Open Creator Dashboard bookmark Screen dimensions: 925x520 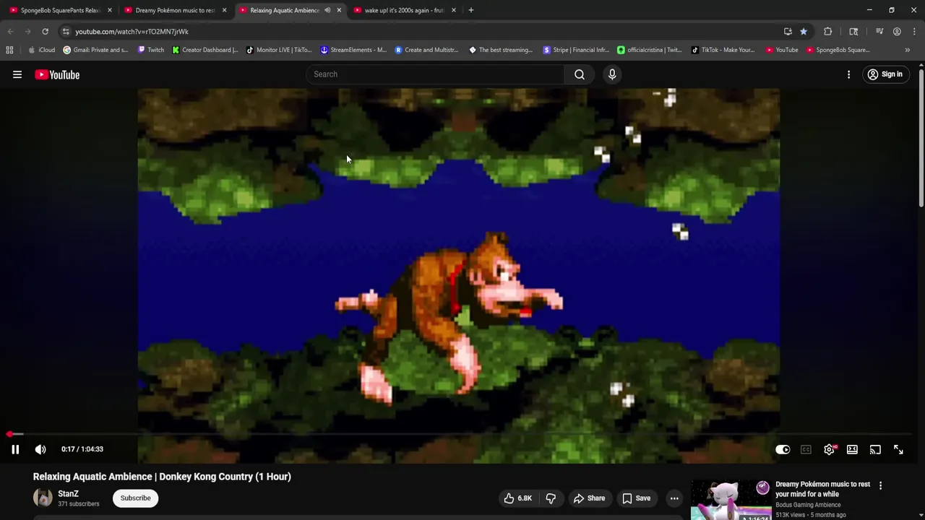205,50
